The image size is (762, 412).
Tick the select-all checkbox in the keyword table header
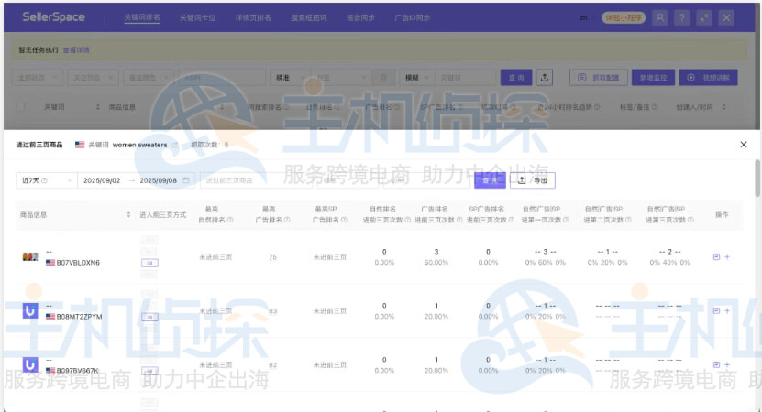(22, 107)
